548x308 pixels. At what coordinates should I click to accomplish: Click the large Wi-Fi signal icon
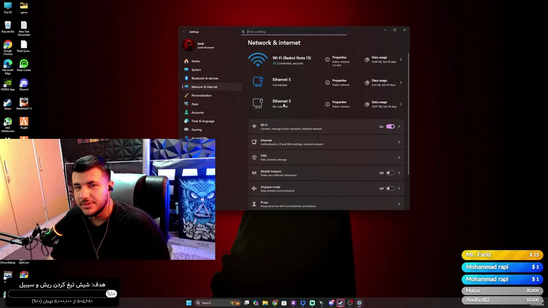(258, 60)
